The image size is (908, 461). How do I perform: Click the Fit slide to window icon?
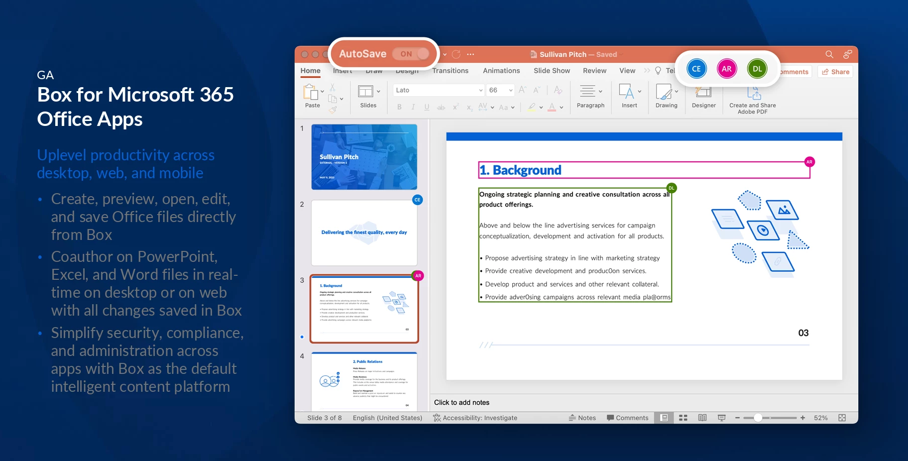(842, 418)
